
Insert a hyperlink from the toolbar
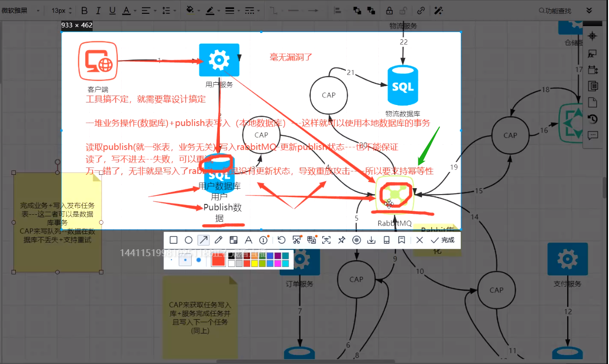[x=421, y=10]
